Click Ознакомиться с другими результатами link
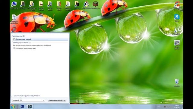This screenshot has height=109, width=193. coord(26,96)
